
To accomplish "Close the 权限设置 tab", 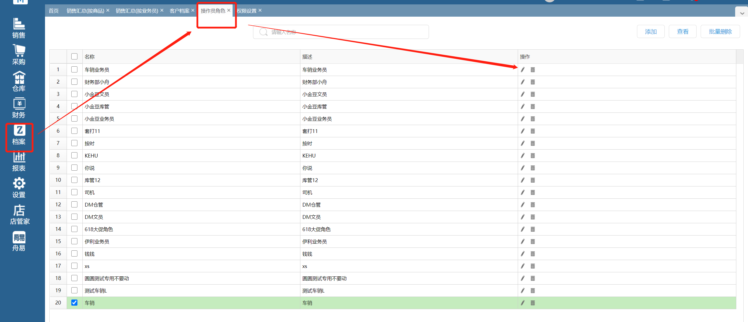I will 260,10.
